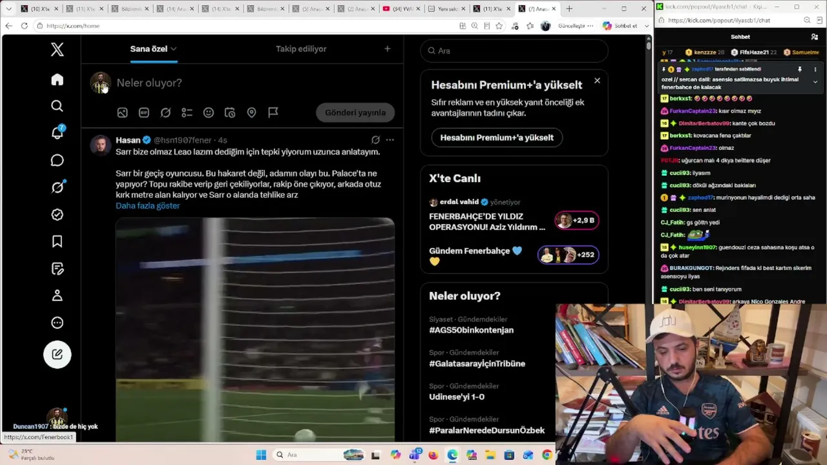The image size is (827, 465).
Task: Open Microsoft Teams from taskbar
Action: [x=414, y=455]
